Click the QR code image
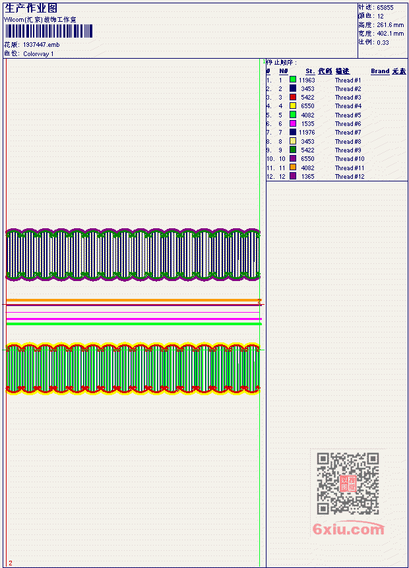This screenshot has height=568, width=409. [348, 483]
